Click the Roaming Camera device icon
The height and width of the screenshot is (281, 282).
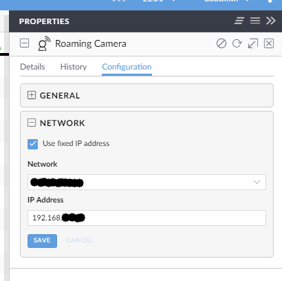[x=44, y=43]
